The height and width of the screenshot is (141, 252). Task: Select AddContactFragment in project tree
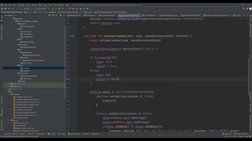(33, 55)
